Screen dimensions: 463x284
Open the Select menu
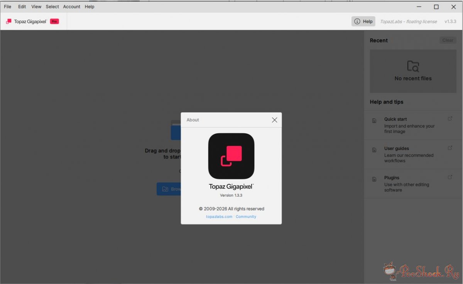[x=52, y=7]
